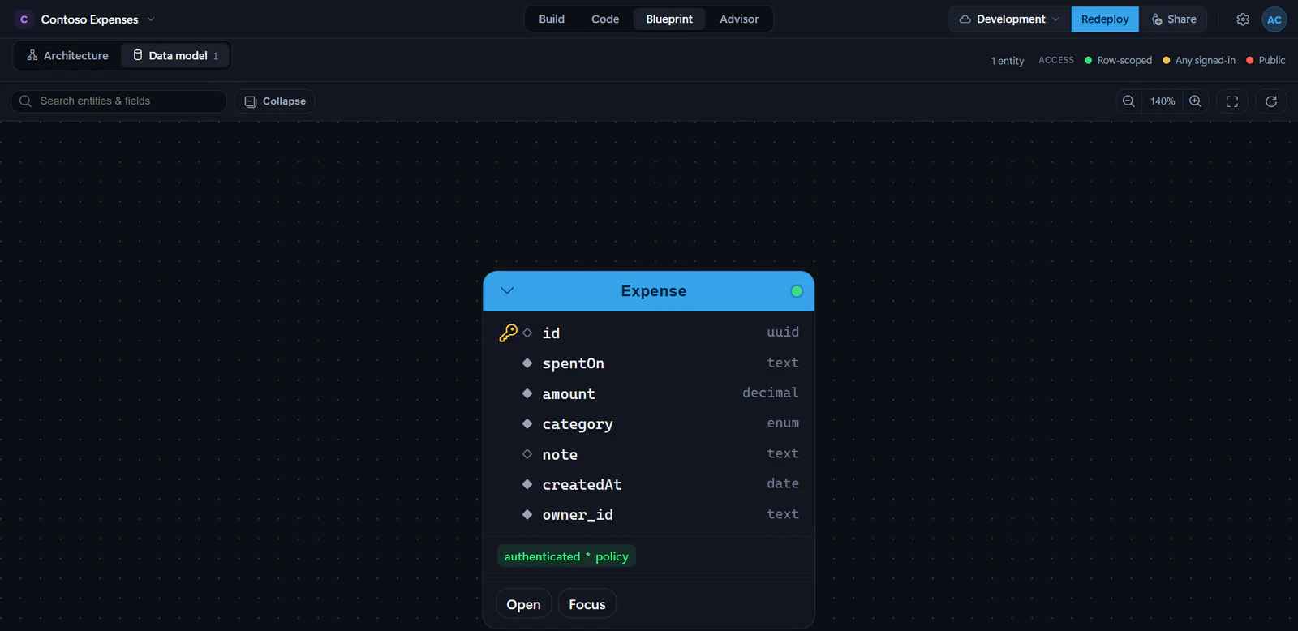Select the Blueprint tab
This screenshot has width=1298, height=631.
[x=669, y=19]
